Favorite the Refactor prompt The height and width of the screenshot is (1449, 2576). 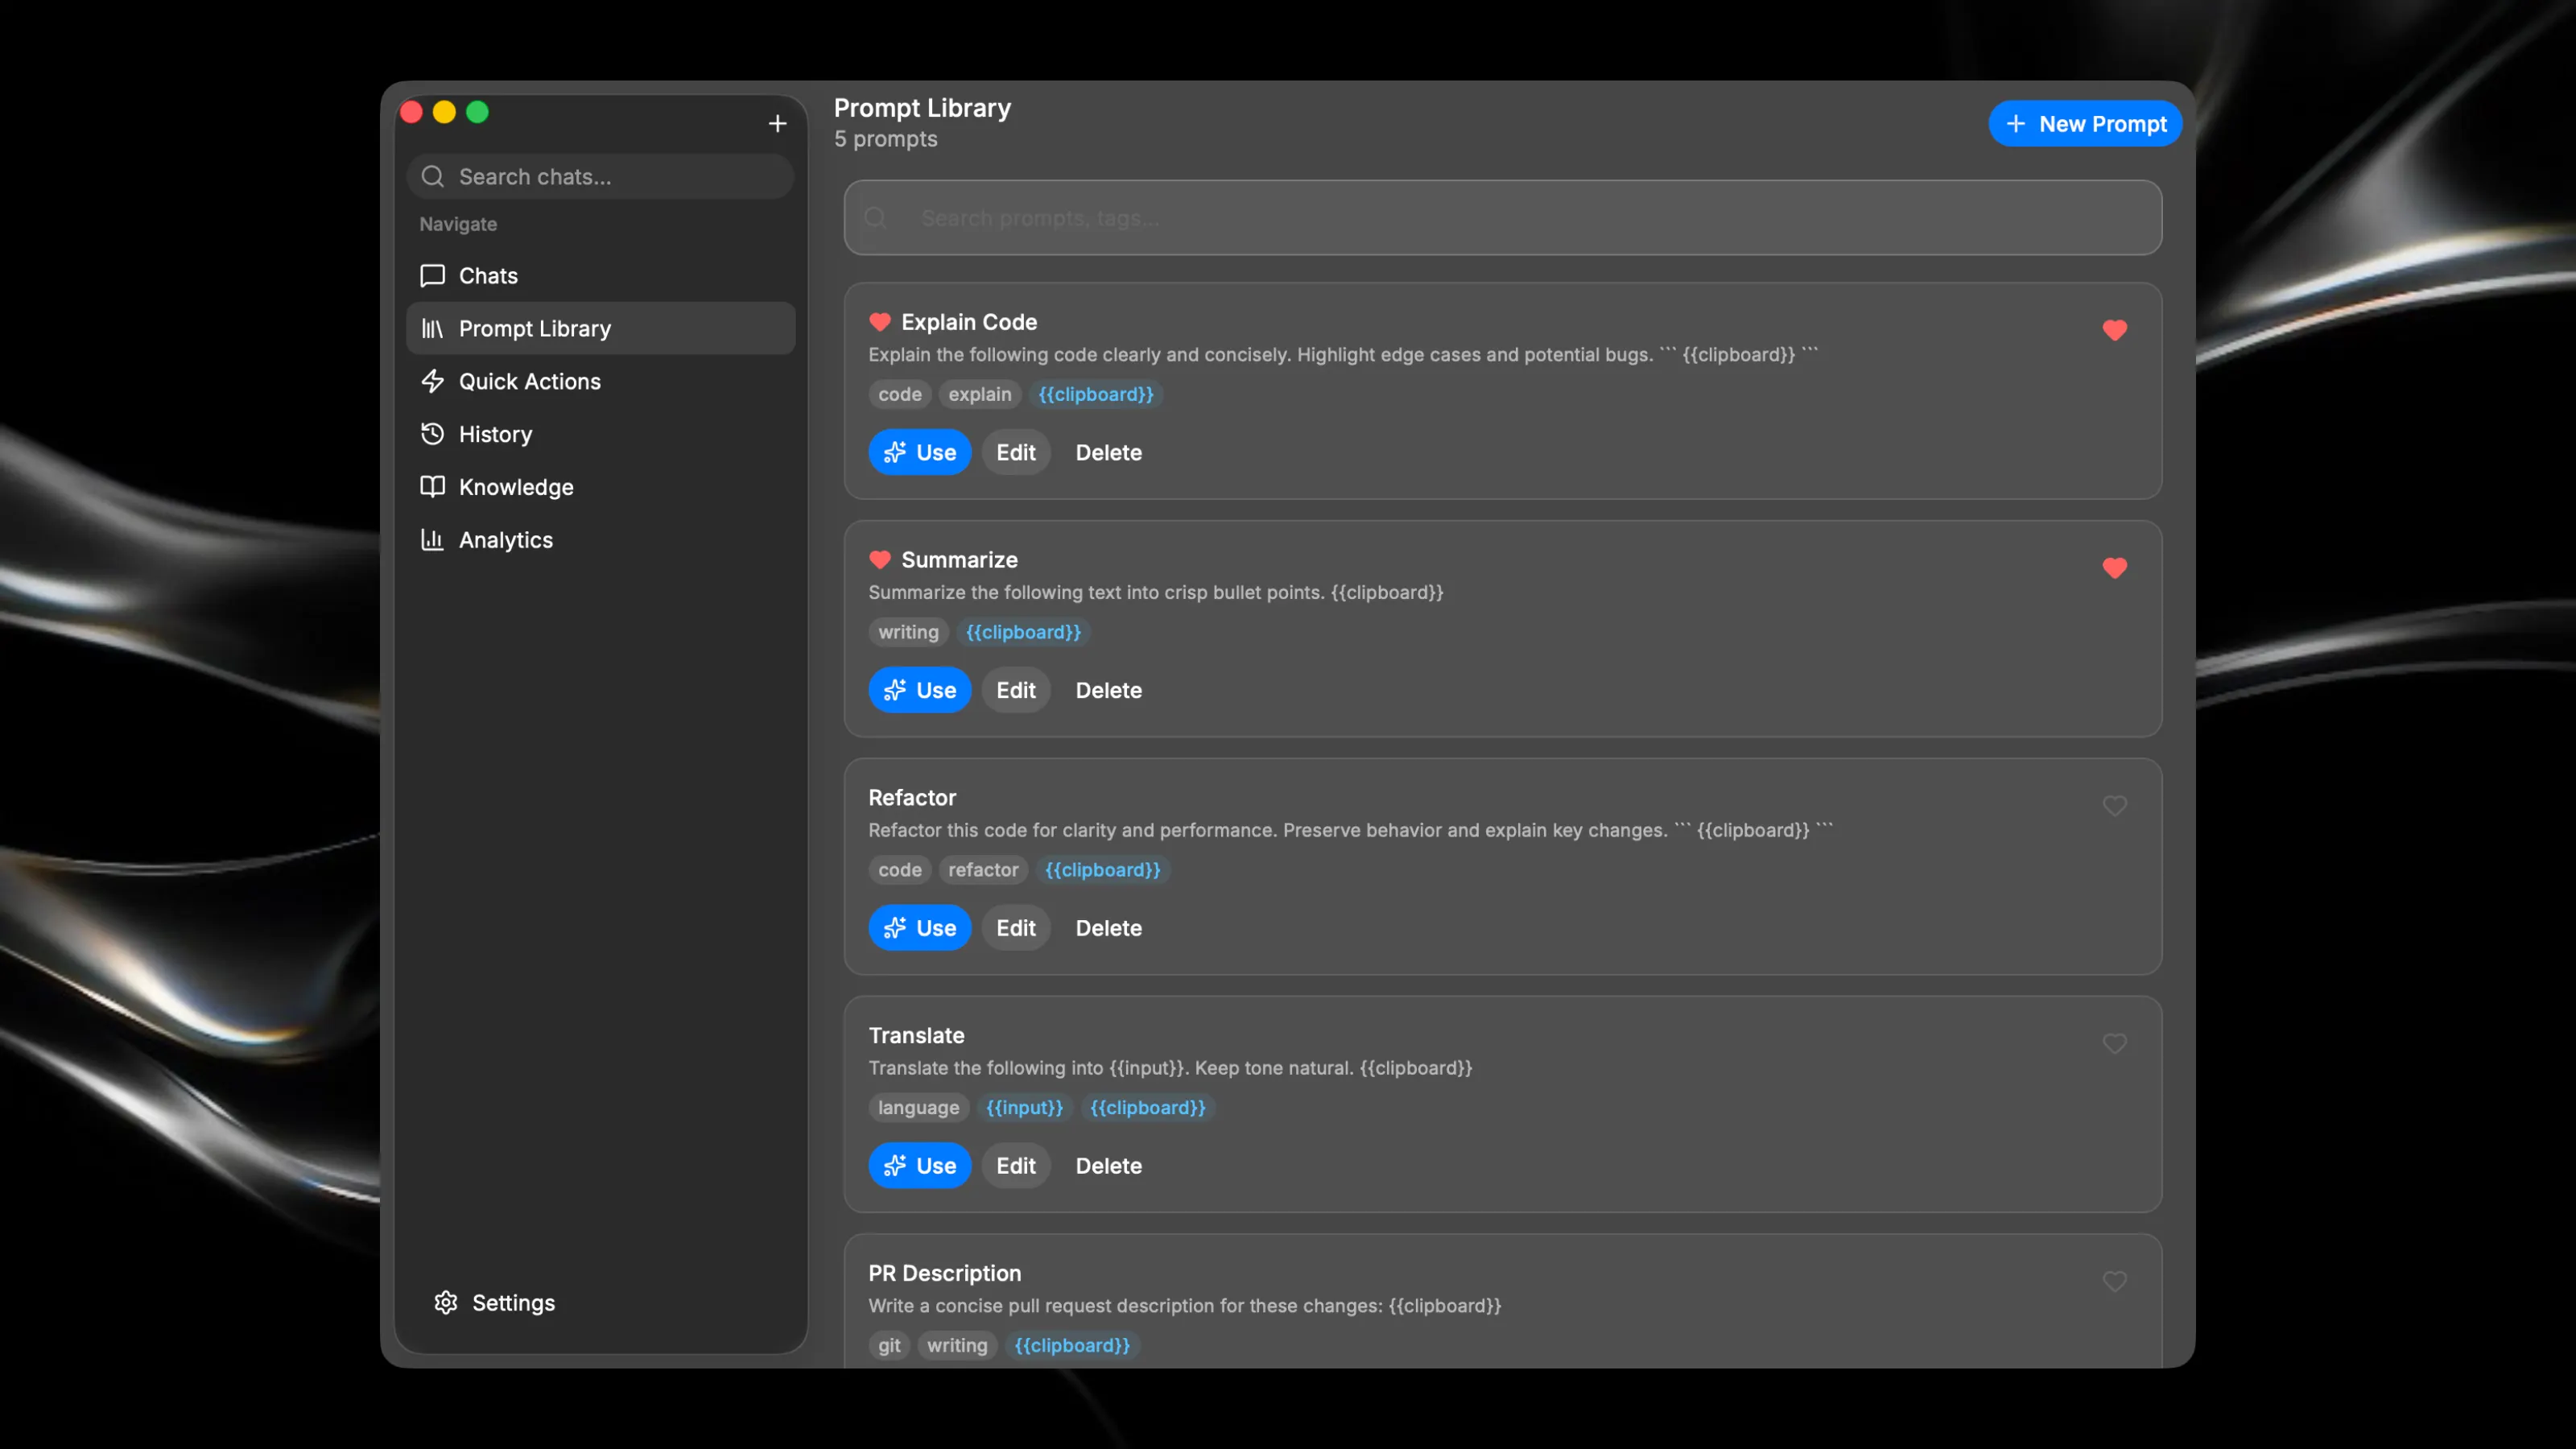(2114, 806)
